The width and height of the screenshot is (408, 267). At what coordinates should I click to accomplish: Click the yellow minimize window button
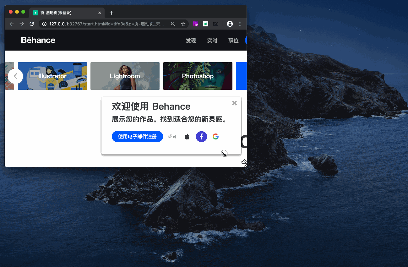pos(17,12)
